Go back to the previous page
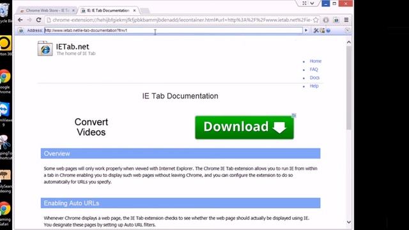 click(x=20, y=20)
